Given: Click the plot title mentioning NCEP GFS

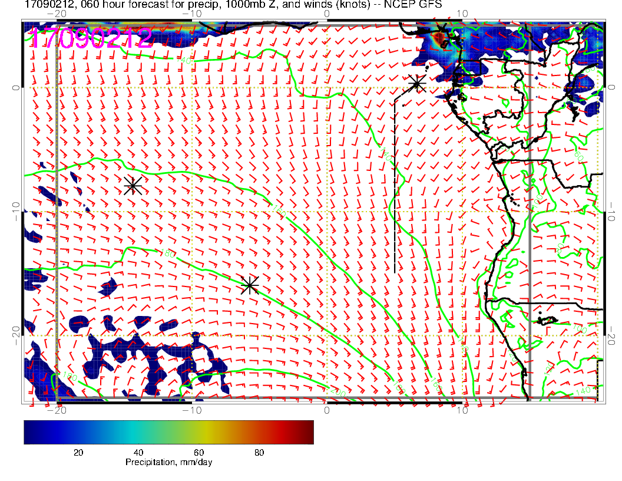Looking at the screenshot, I should click(x=233, y=4).
